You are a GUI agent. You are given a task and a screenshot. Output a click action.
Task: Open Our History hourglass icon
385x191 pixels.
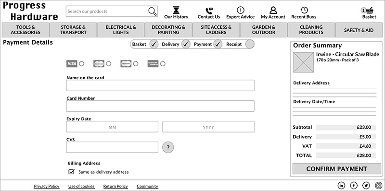176,10
